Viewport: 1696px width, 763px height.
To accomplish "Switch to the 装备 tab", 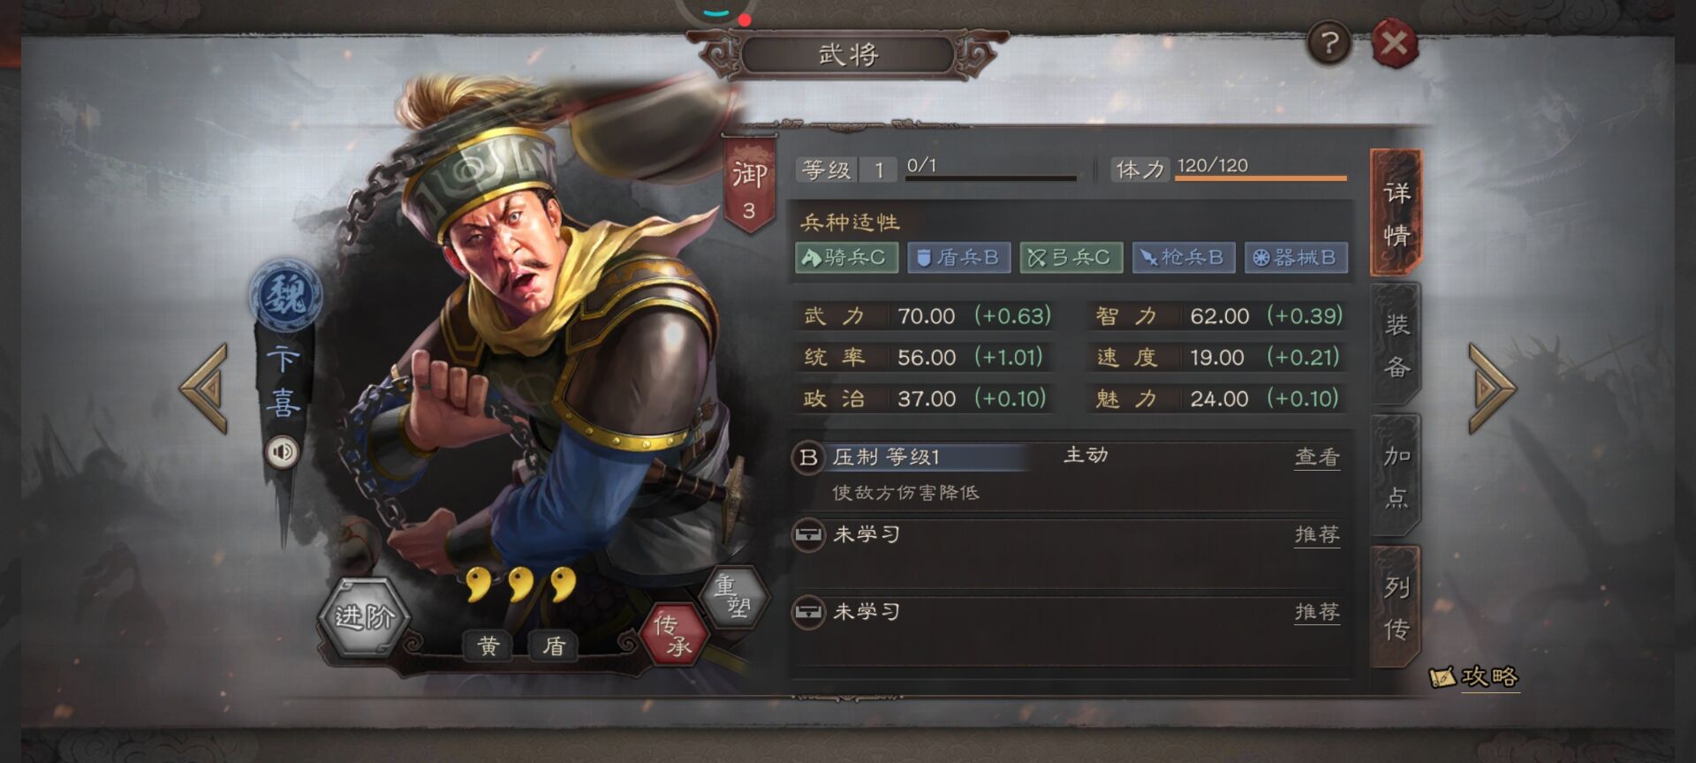I will coord(1396,345).
